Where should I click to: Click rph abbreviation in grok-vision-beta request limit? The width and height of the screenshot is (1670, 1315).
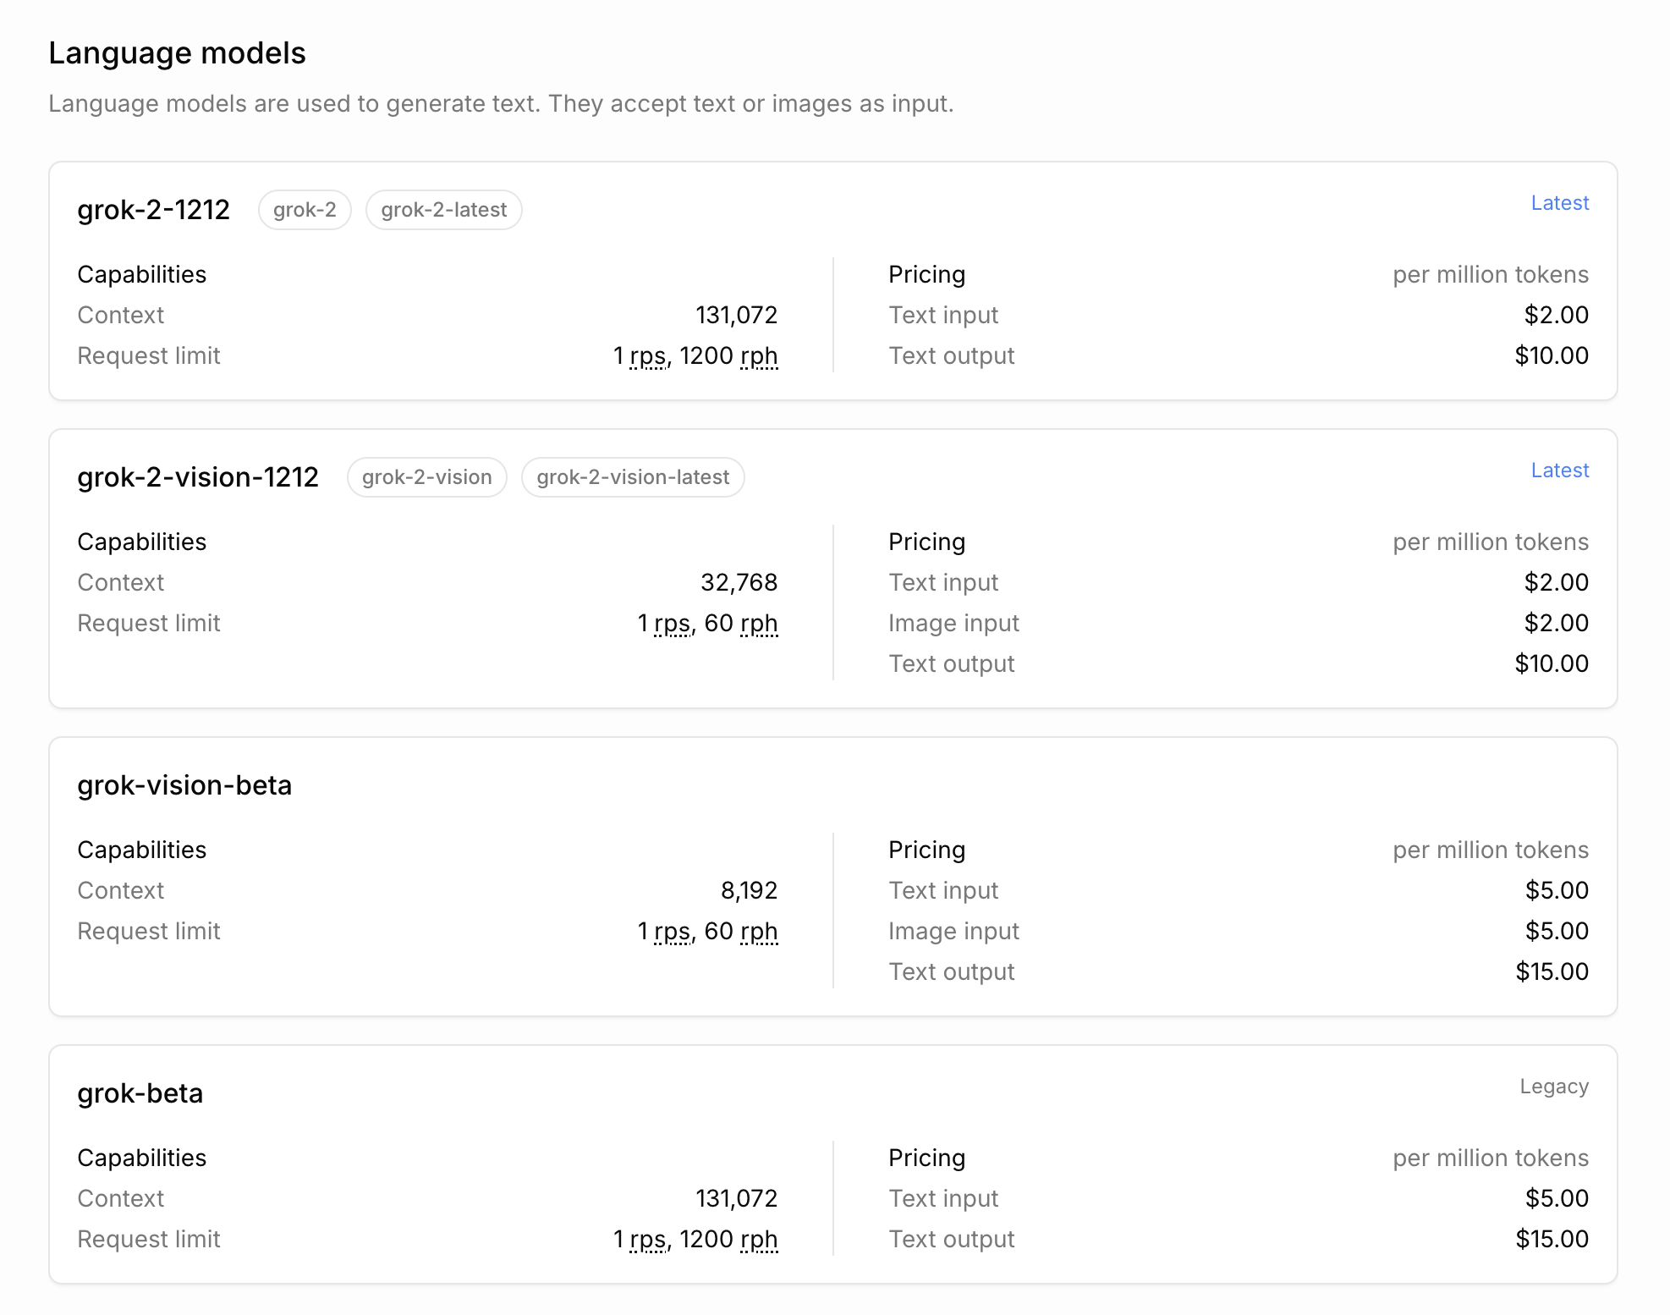pyautogui.click(x=759, y=932)
